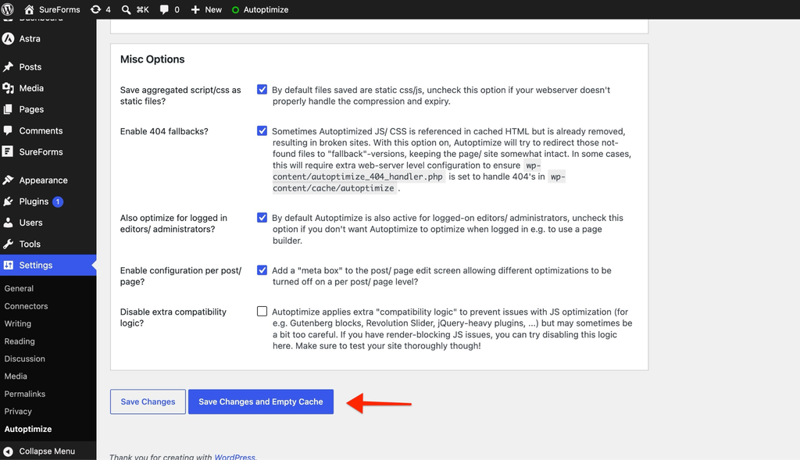Open Writing settings submenu
Viewport: 800px width, 460px height.
coord(18,323)
